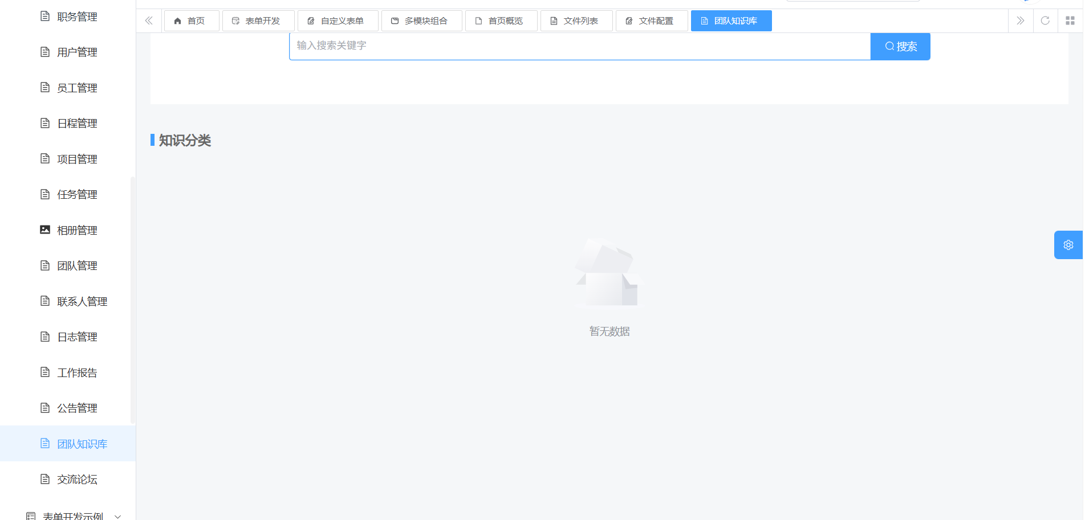Image resolution: width=1085 pixels, height=520 pixels.
Task: Select the 文件列表 tab
Action: (576, 21)
